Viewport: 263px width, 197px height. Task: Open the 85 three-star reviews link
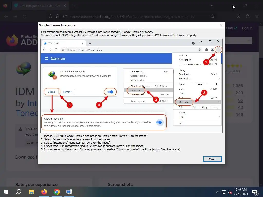(x=240, y=100)
